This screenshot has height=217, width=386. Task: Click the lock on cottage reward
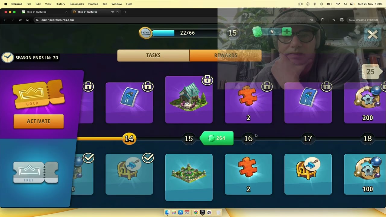point(207,80)
